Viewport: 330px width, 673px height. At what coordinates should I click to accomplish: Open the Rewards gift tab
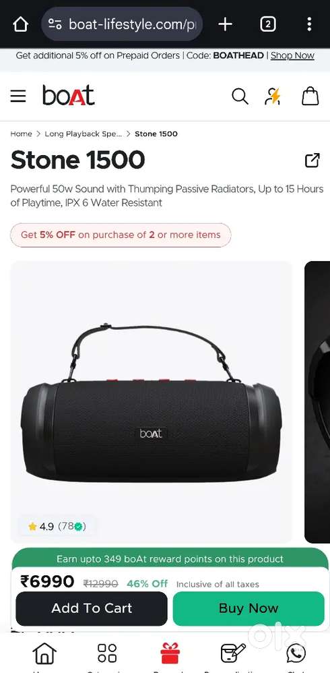click(x=170, y=655)
